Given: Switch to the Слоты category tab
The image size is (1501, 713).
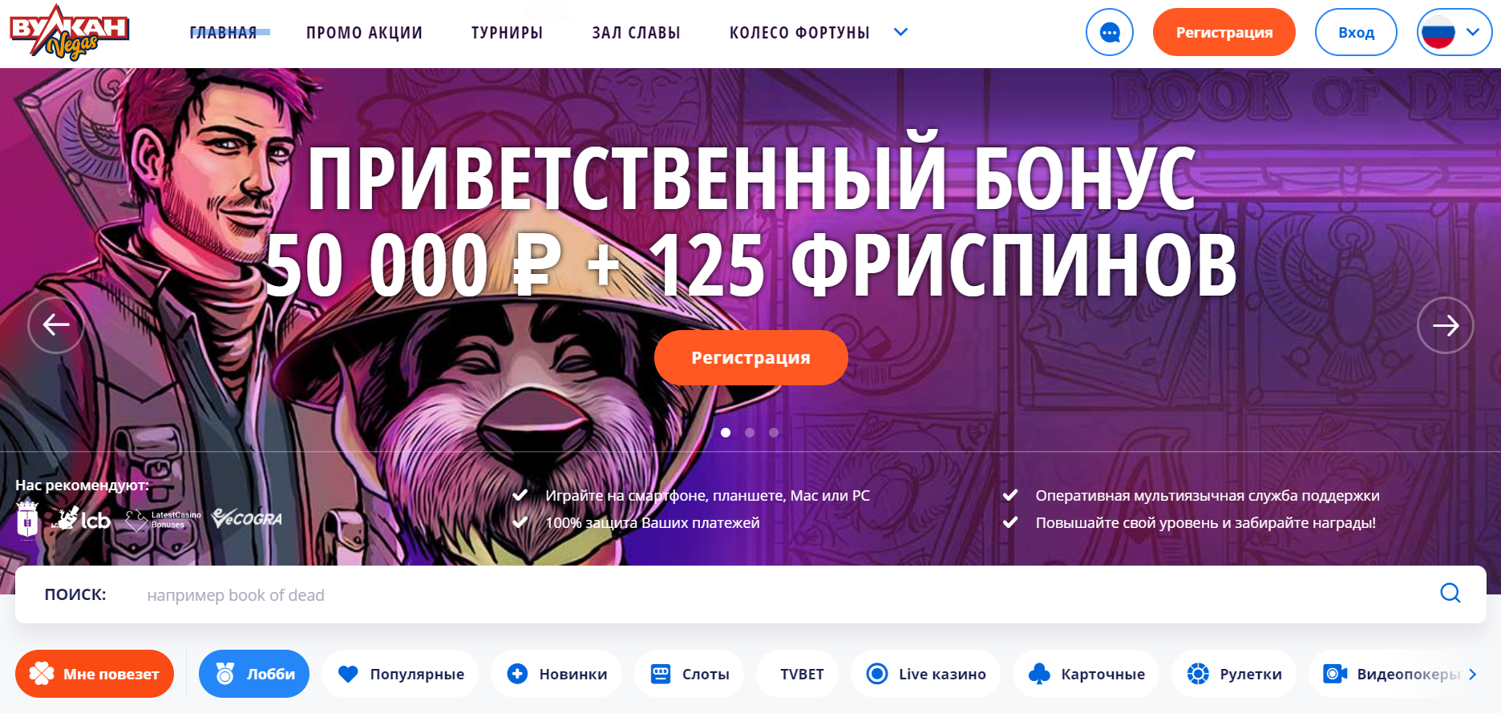Looking at the screenshot, I should click(690, 674).
